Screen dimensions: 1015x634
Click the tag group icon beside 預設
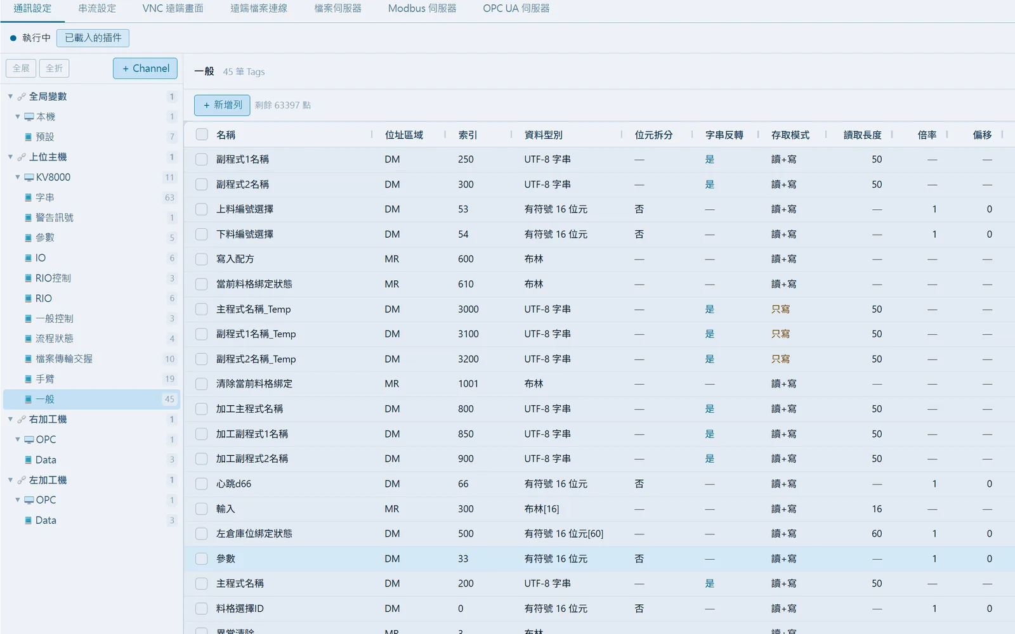[x=28, y=137]
